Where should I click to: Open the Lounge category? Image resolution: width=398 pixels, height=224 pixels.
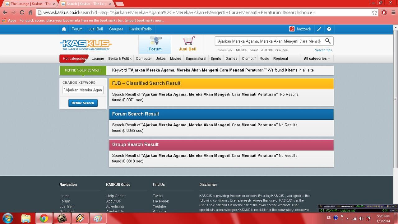pyautogui.click(x=98, y=58)
